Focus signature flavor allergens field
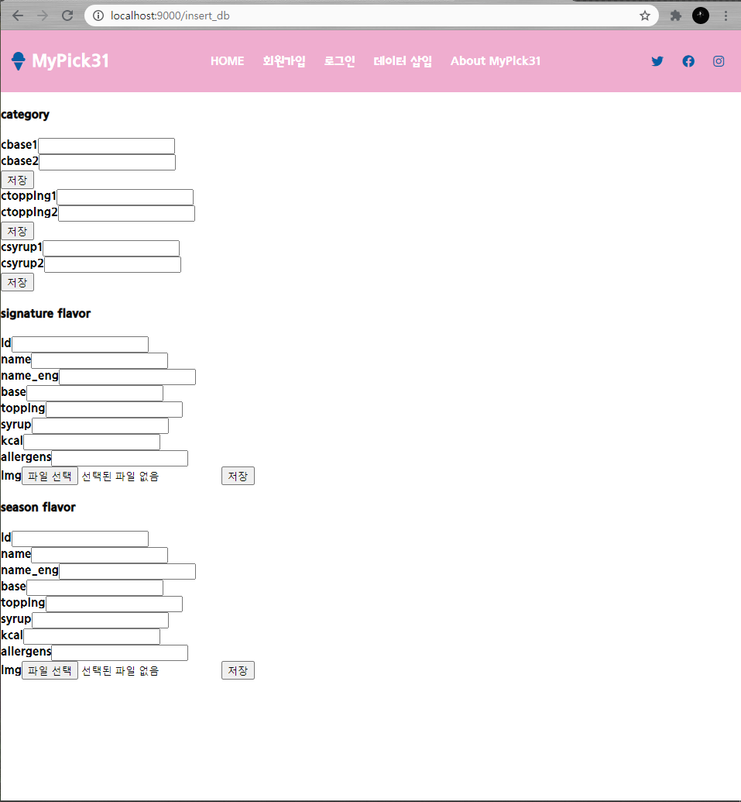Viewport: 741px width, 802px height. point(120,458)
